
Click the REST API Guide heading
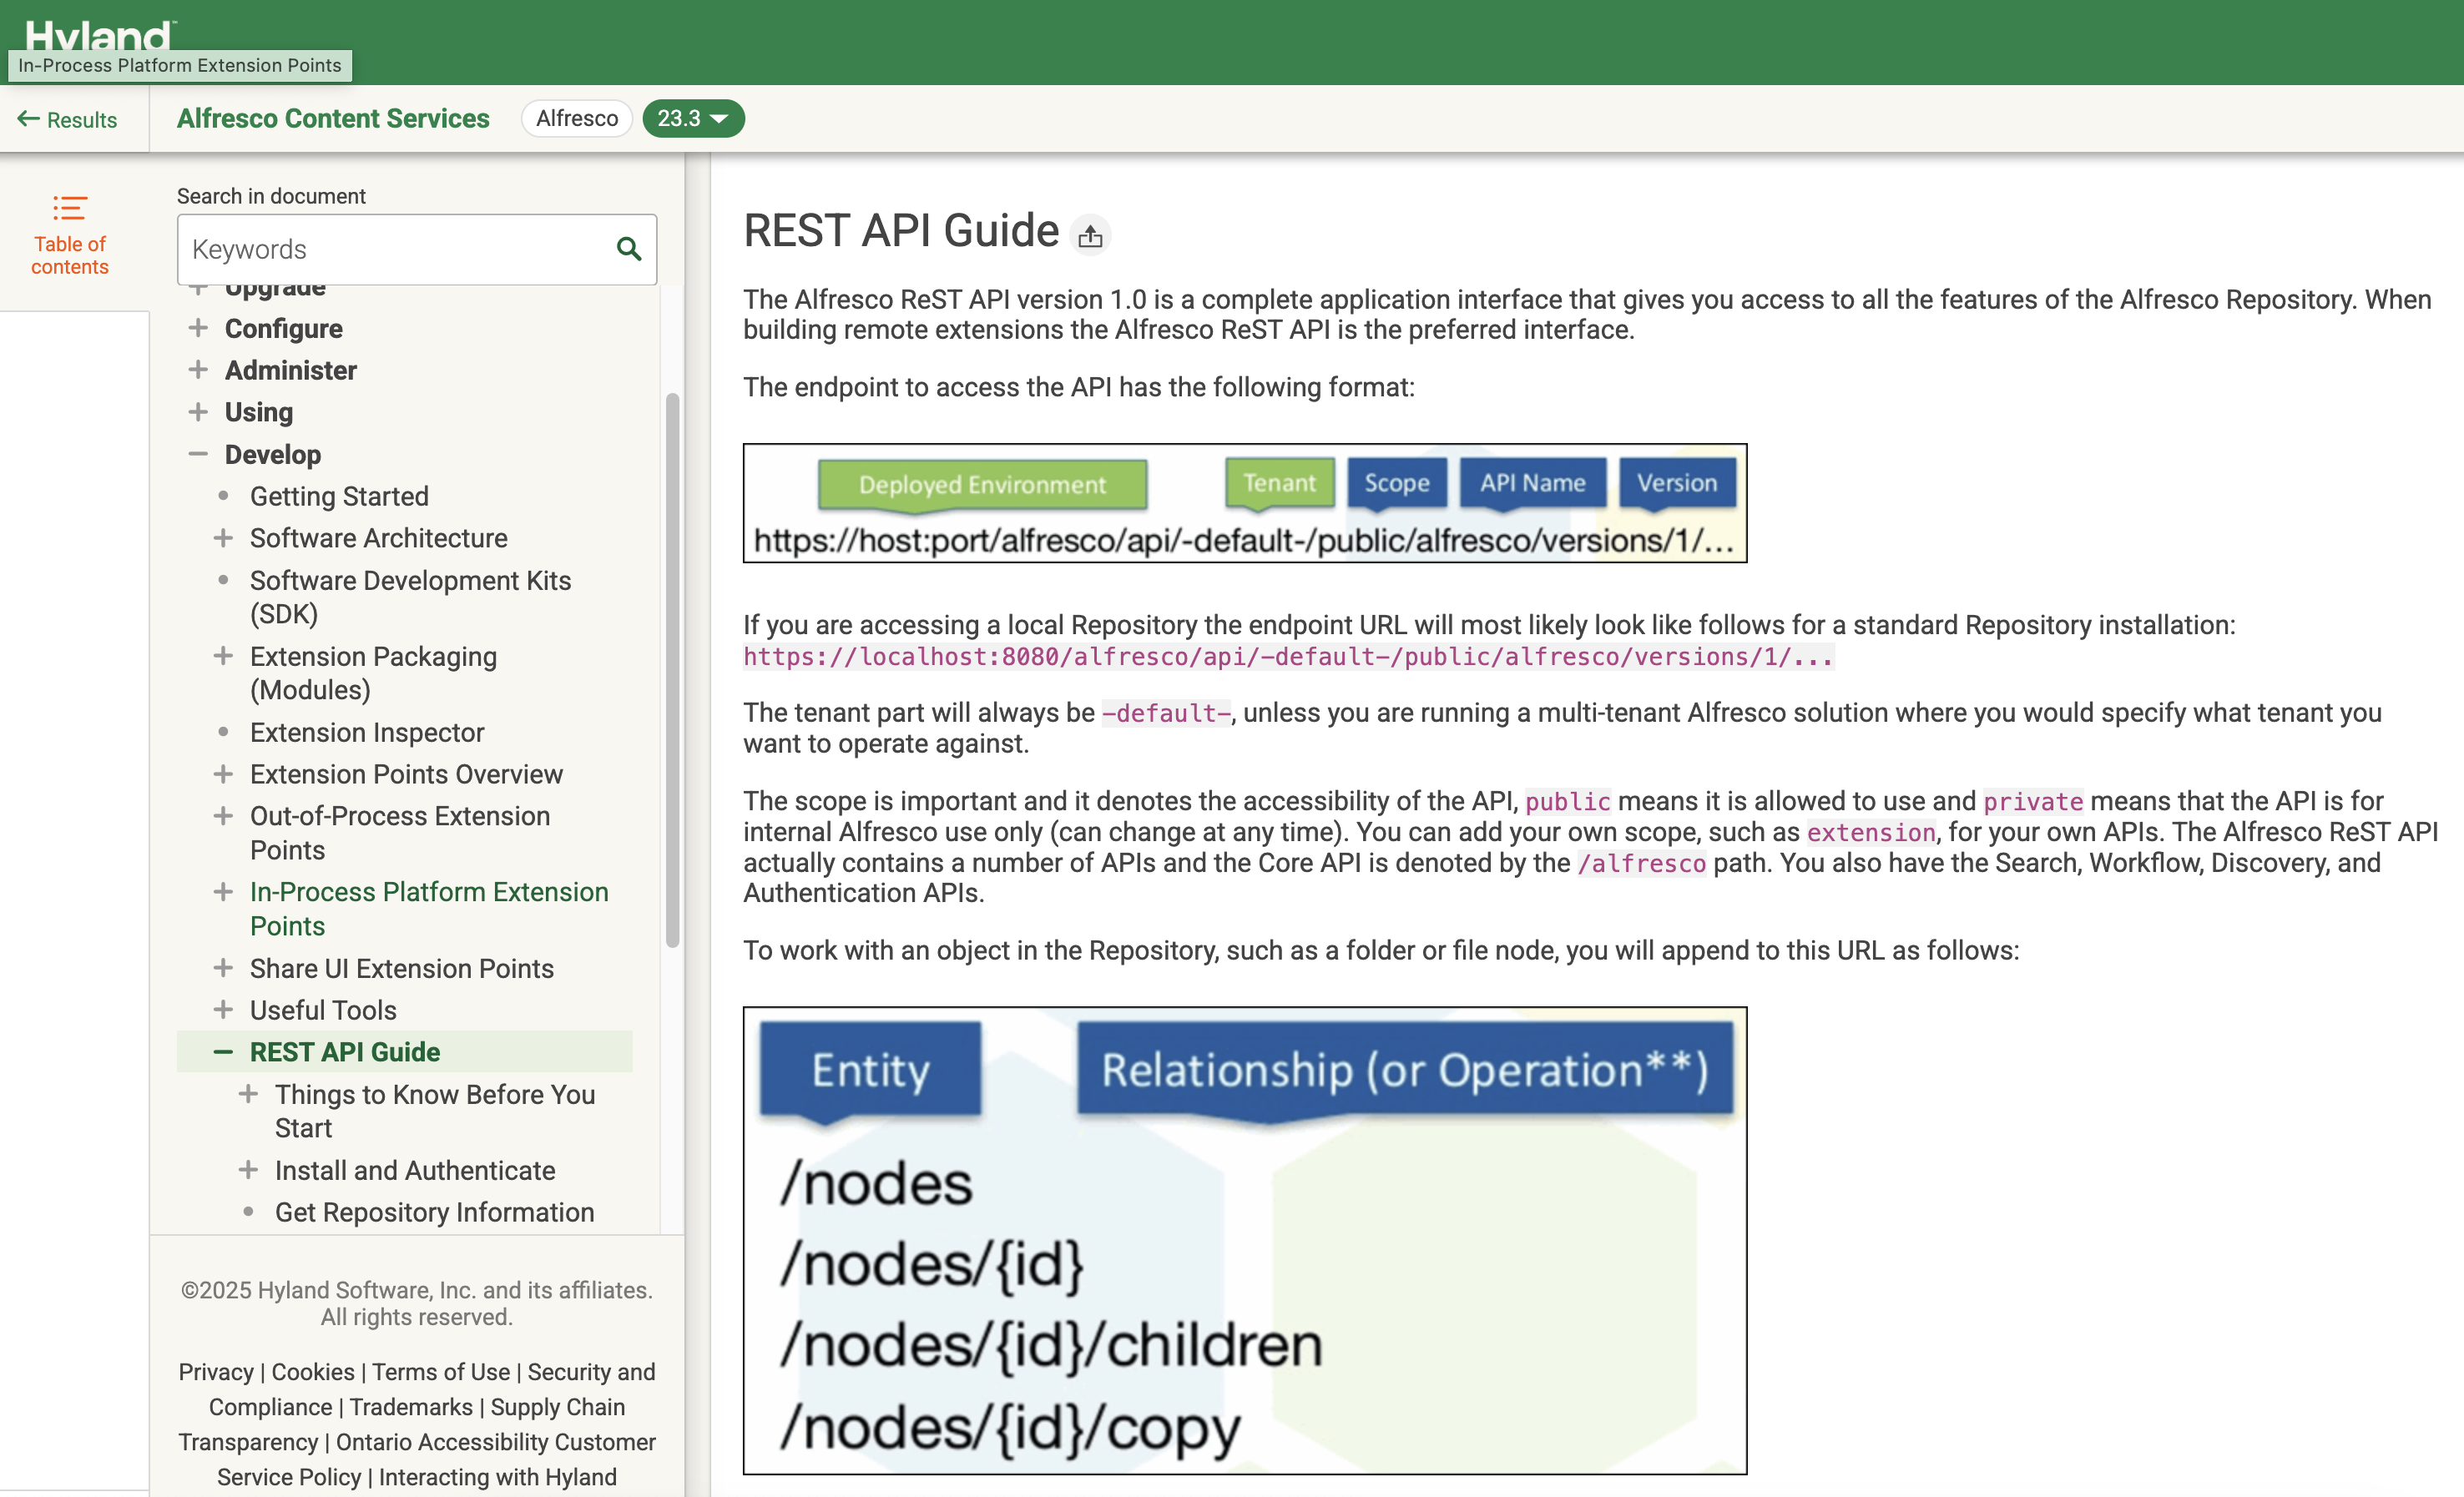click(901, 231)
